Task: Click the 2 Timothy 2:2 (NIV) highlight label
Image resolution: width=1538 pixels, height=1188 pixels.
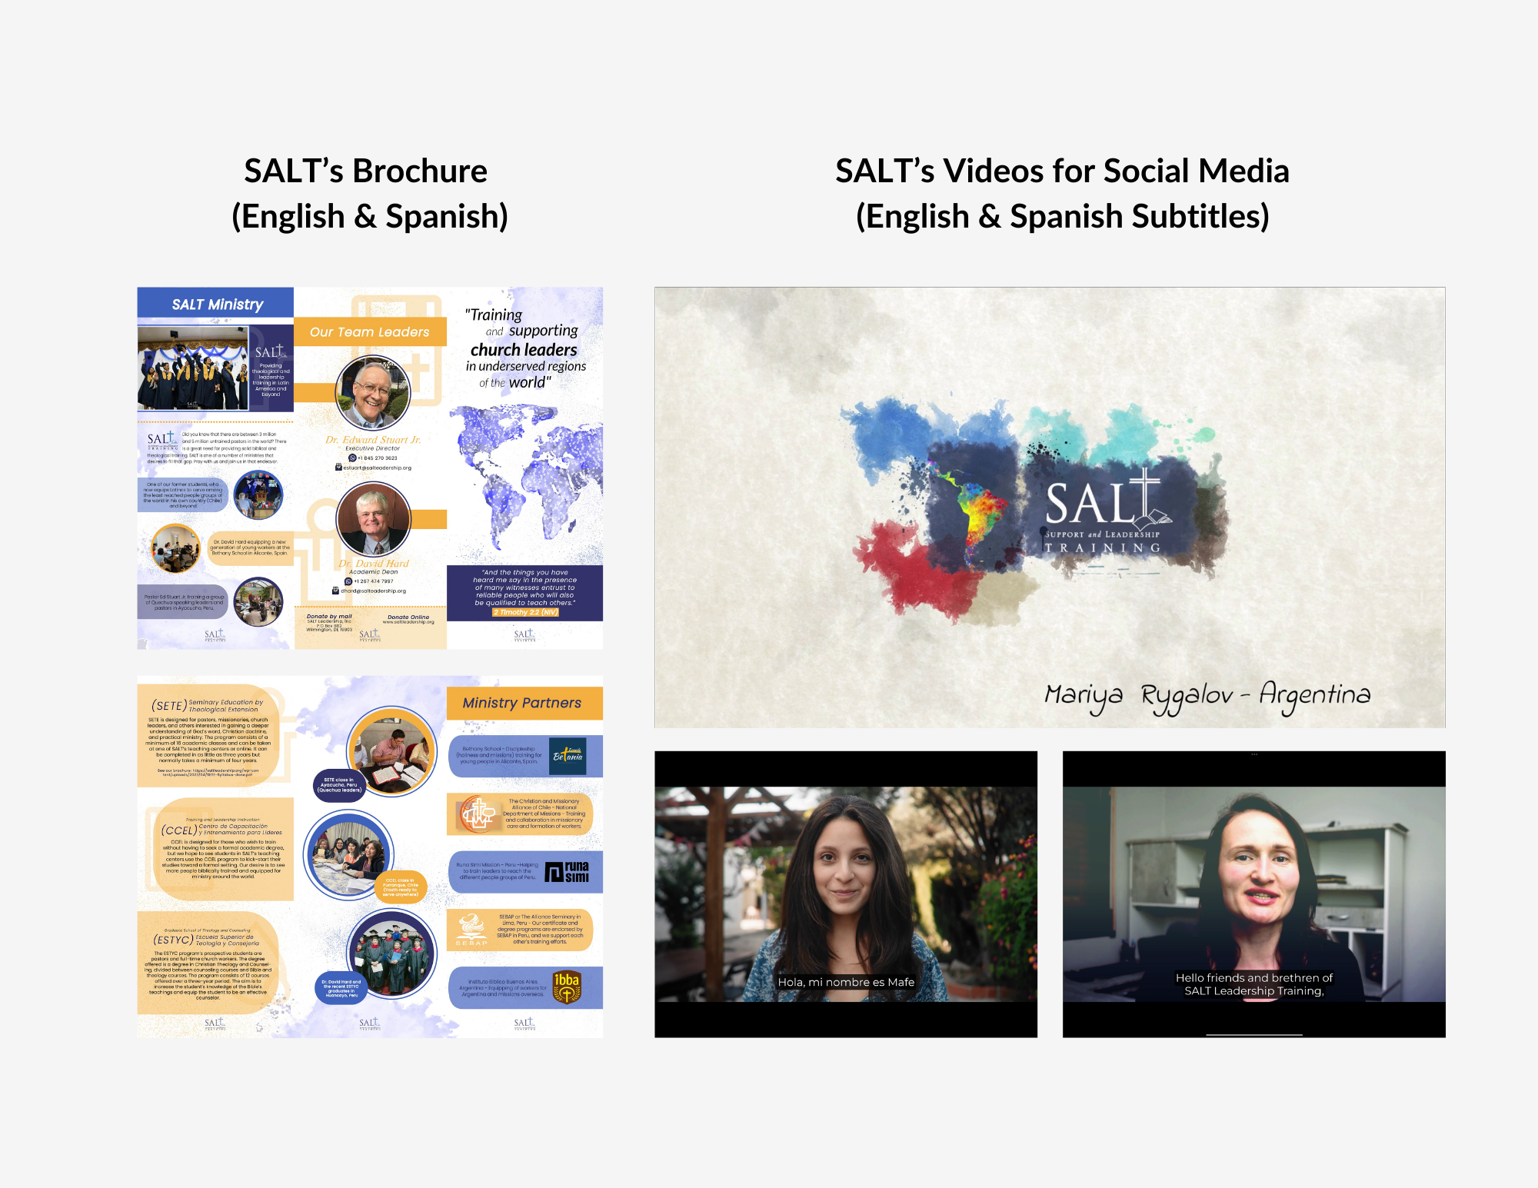Action: (525, 612)
